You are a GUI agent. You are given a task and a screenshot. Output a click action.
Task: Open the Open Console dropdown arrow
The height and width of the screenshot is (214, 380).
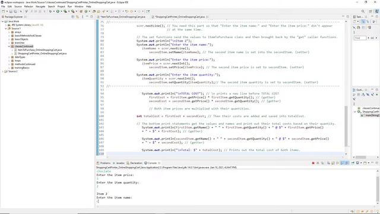click(x=368, y=163)
